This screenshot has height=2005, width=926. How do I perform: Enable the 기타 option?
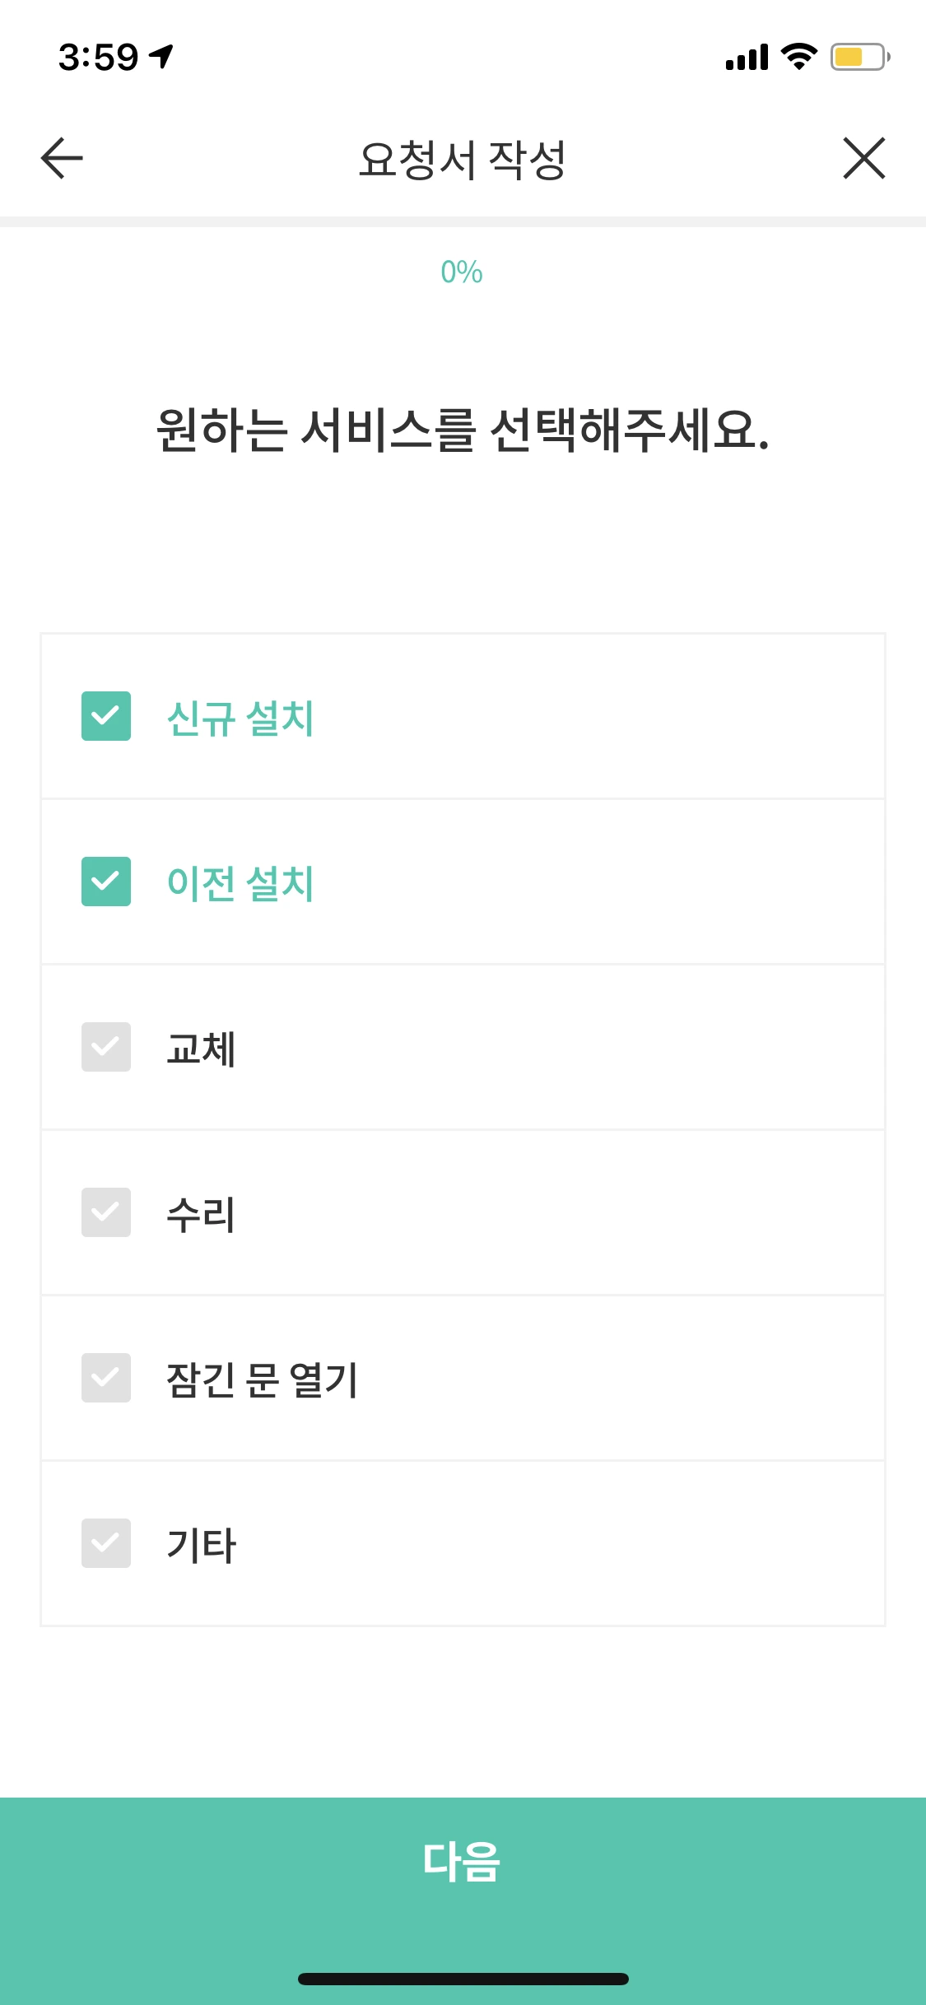[105, 1544]
